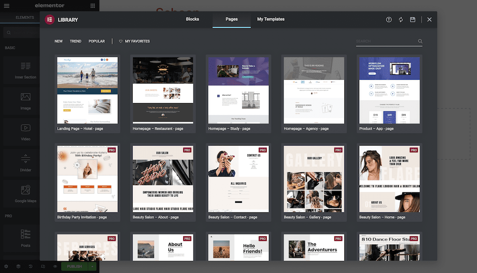Click the import template upload icon
477x273 pixels.
point(389,20)
